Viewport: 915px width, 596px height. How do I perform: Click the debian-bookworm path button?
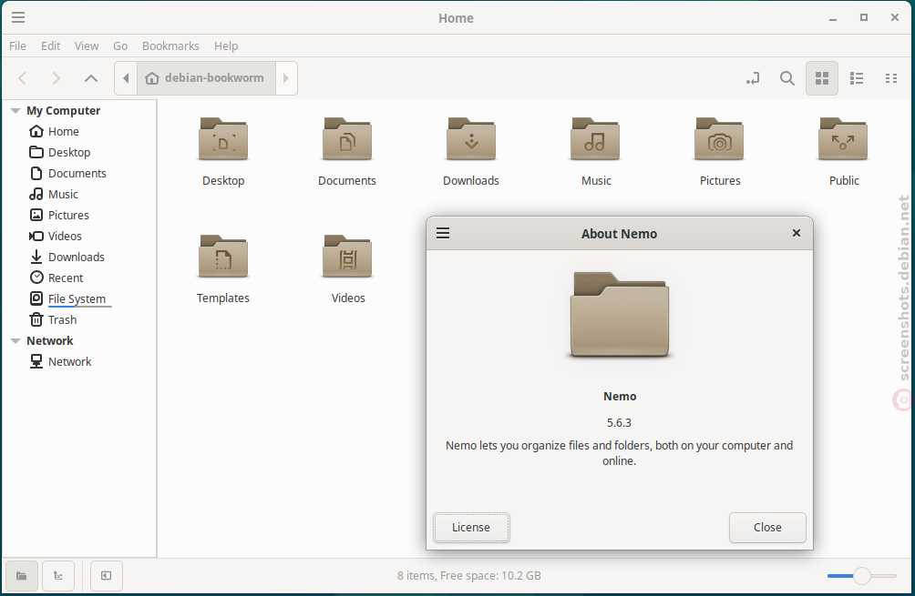(x=206, y=78)
